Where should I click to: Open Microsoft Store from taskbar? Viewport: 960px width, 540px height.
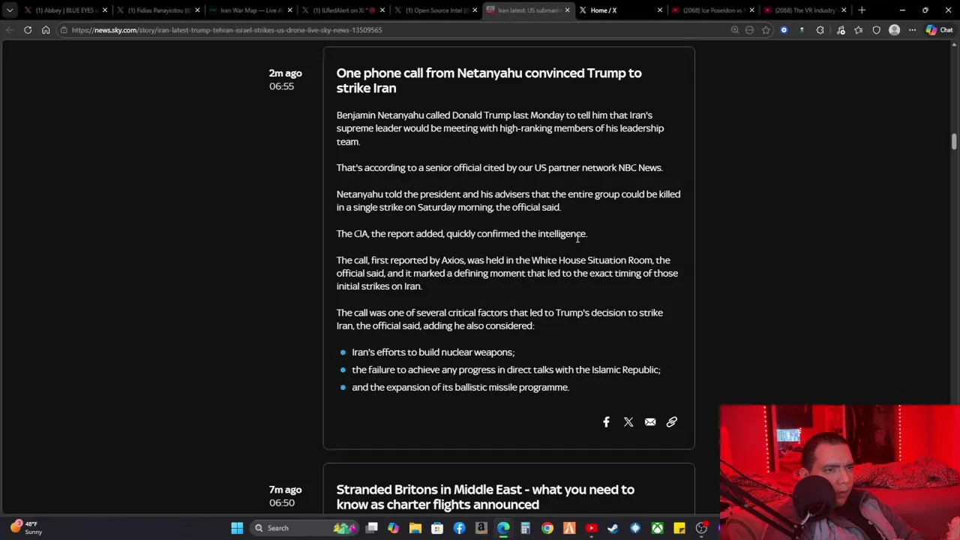tap(437, 528)
